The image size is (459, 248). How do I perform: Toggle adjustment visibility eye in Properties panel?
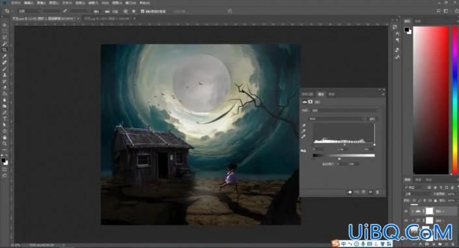[x=370, y=192]
